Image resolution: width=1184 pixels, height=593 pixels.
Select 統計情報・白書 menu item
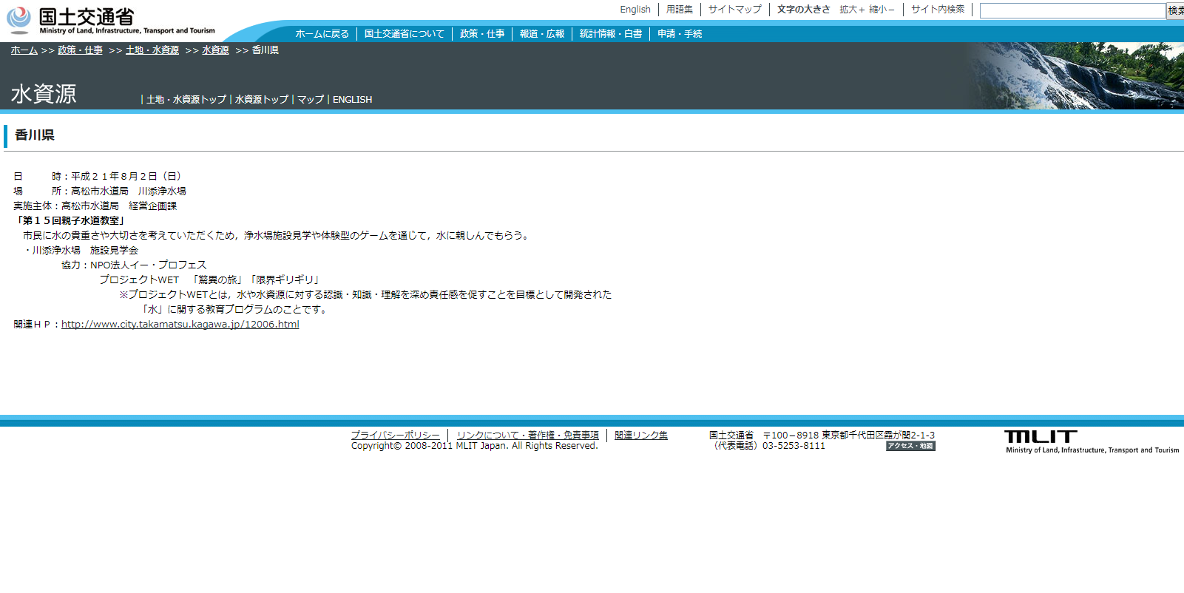[x=610, y=34]
